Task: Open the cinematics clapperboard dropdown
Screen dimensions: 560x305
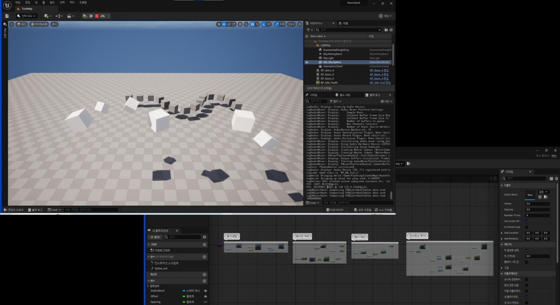Action: tap(71, 16)
